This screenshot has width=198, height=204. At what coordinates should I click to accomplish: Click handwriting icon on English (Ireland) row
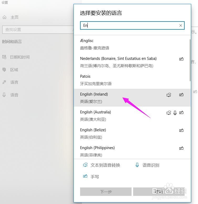pos(181,95)
